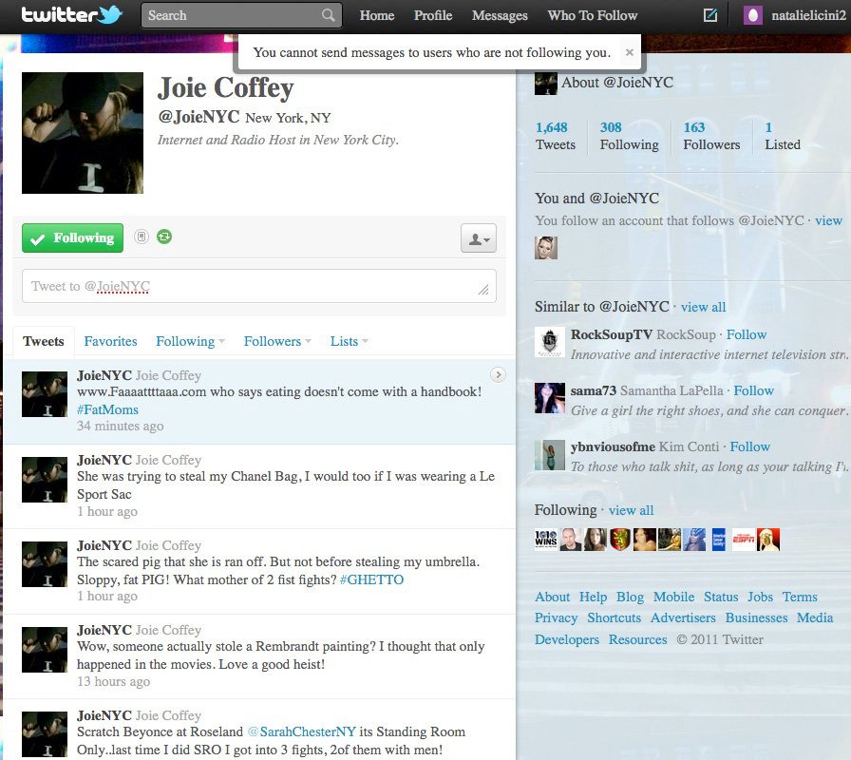Open Joie Coffey's large profile photo
The width and height of the screenshot is (851, 760).
point(83,133)
